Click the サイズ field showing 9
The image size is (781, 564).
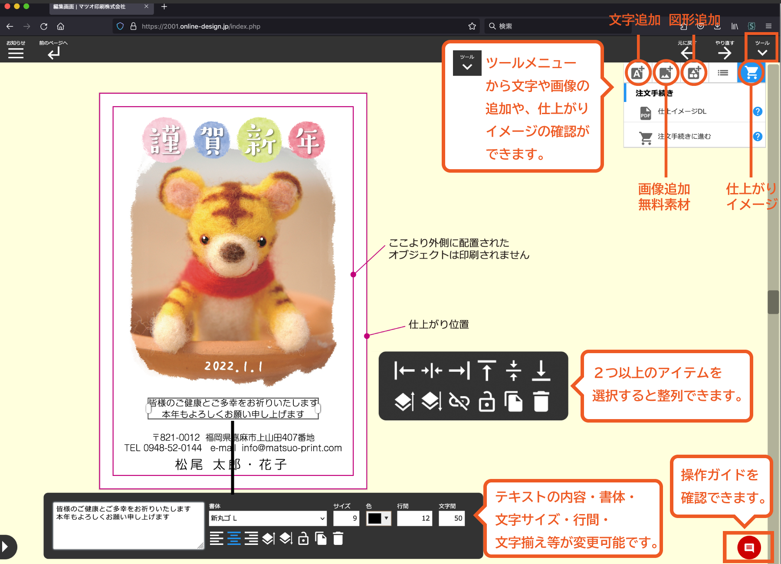(x=346, y=518)
